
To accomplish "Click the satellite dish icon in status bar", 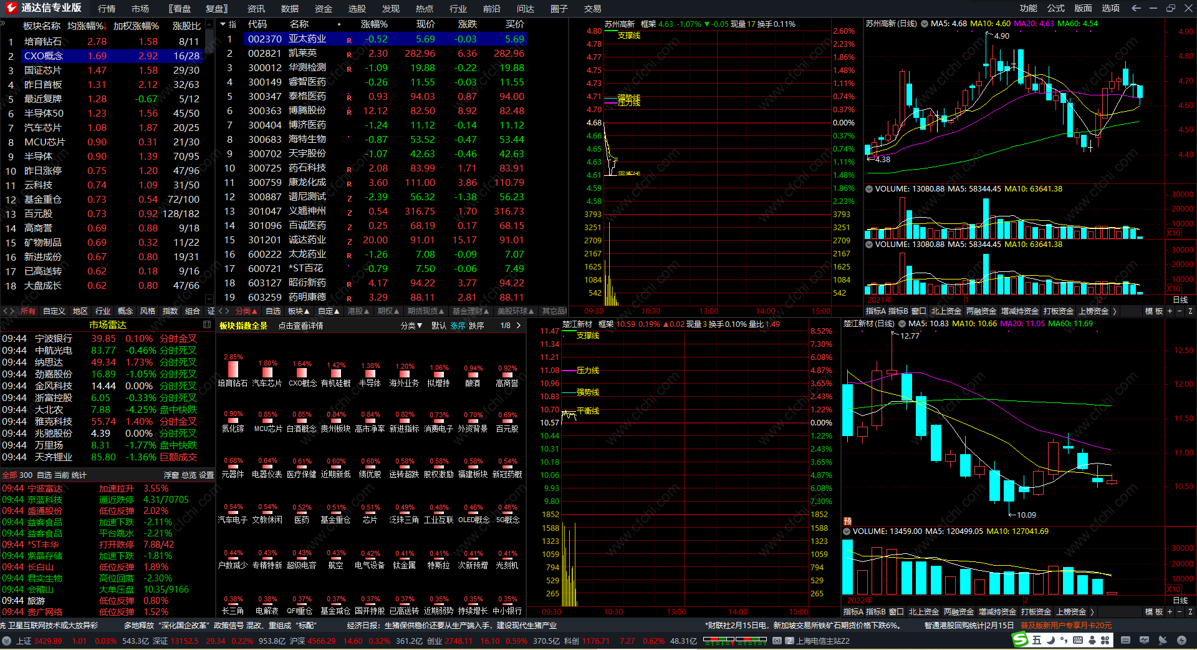I will point(1163,640).
